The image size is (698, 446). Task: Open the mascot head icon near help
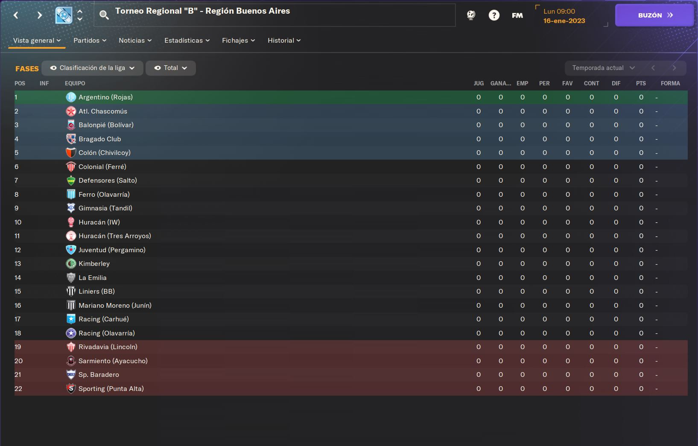pyautogui.click(x=471, y=15)
